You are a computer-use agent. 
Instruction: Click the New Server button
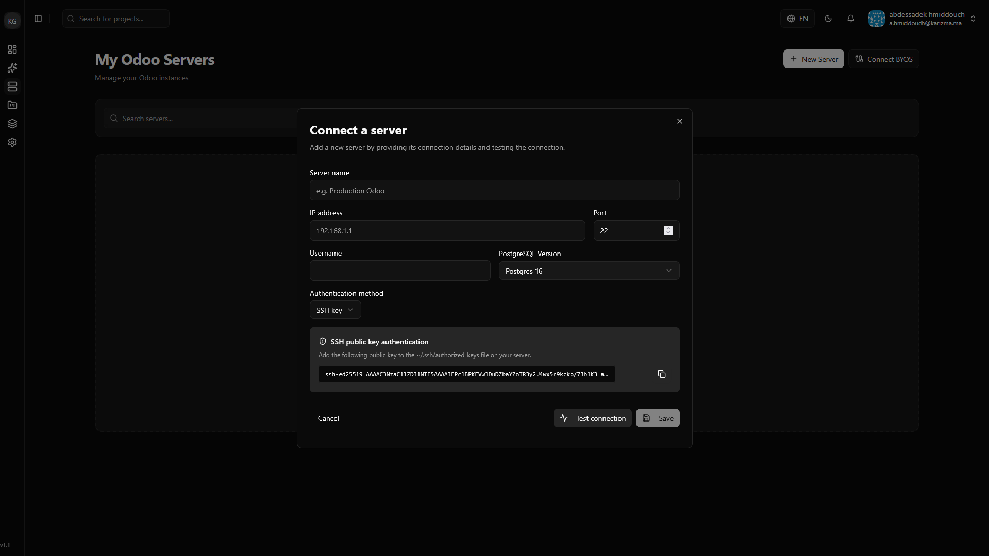pyautogui.click(x=813, y=59)
